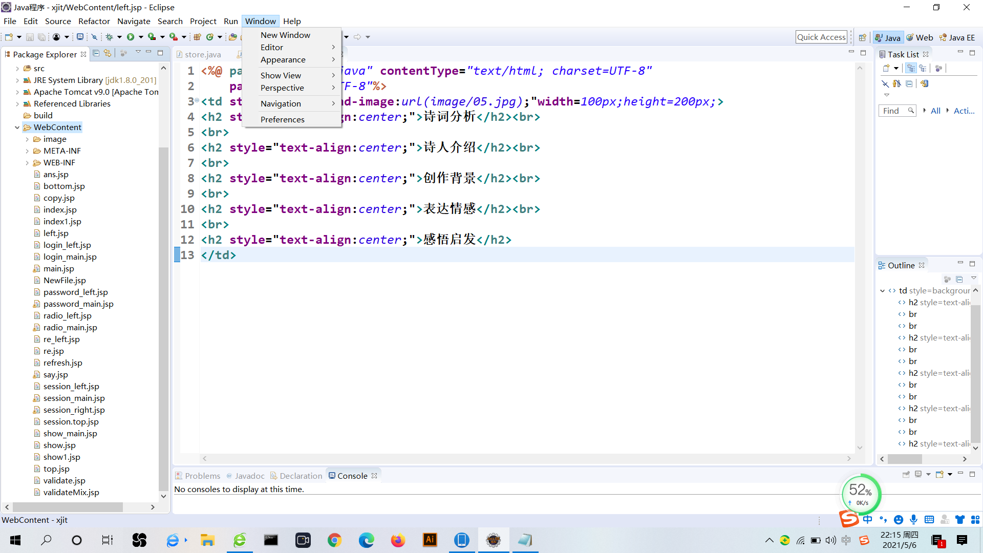
Task: Click Package Explorer horizontal scrollbar
Action: tap(67, 507)
